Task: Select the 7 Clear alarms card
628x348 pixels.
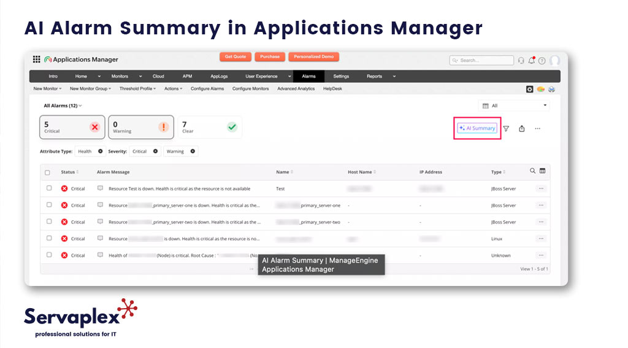Action: [x=210, y=127]
